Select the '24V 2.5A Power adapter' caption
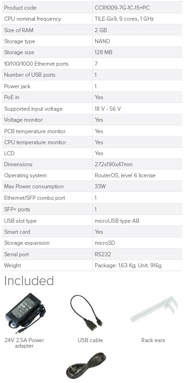Viewport: 186px width, 383px height. click(24, 343)
